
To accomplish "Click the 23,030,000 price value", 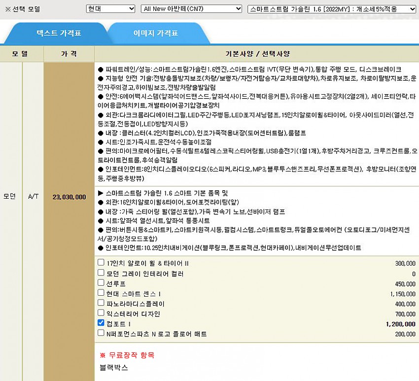I will tap(69, 197).
